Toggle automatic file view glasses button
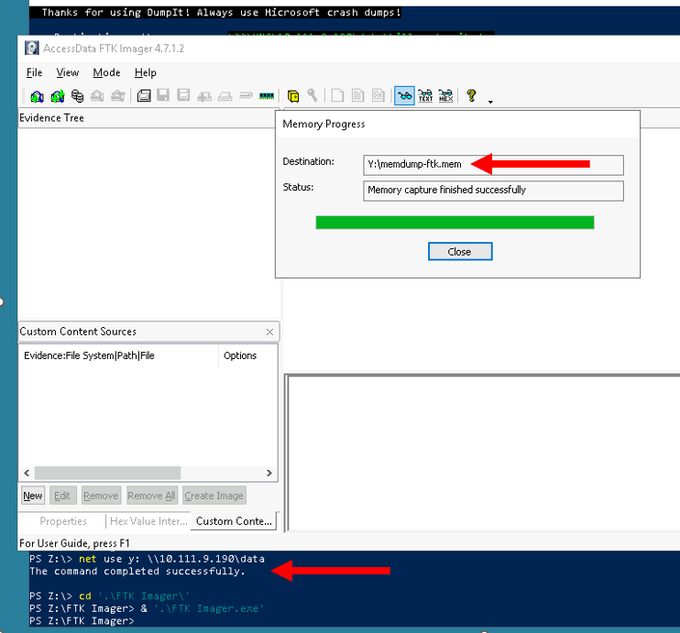This screenshot has width=680, height=633. point(404,95)
